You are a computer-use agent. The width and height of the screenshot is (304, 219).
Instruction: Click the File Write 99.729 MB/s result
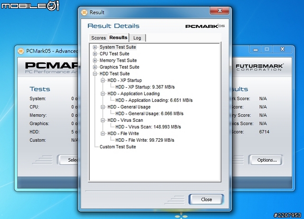[145, 140]
